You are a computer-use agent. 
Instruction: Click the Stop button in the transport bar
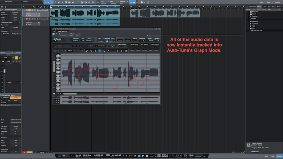(139, 156)
